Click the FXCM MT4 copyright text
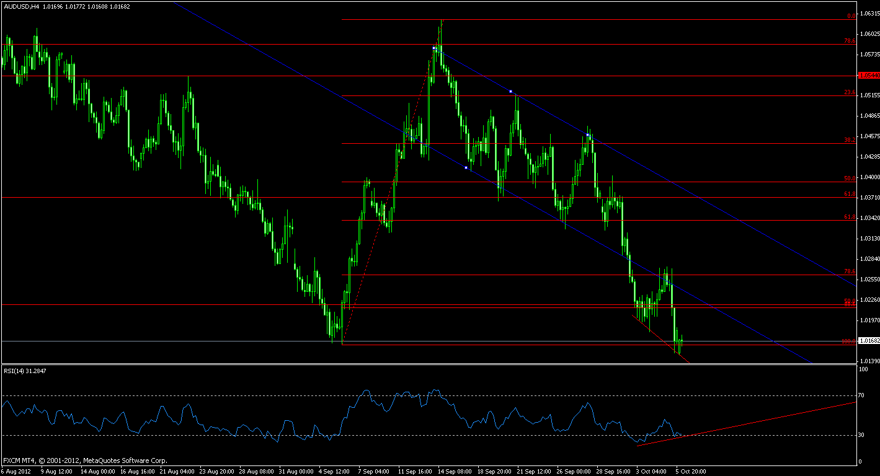 pos(85,461)
